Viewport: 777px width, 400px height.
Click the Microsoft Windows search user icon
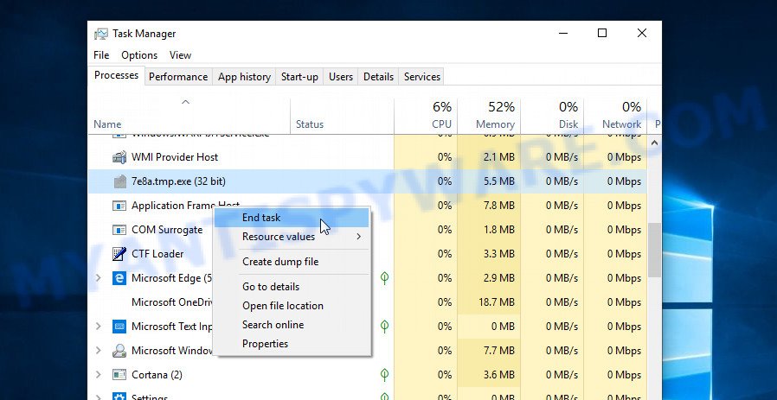point(119,351)
